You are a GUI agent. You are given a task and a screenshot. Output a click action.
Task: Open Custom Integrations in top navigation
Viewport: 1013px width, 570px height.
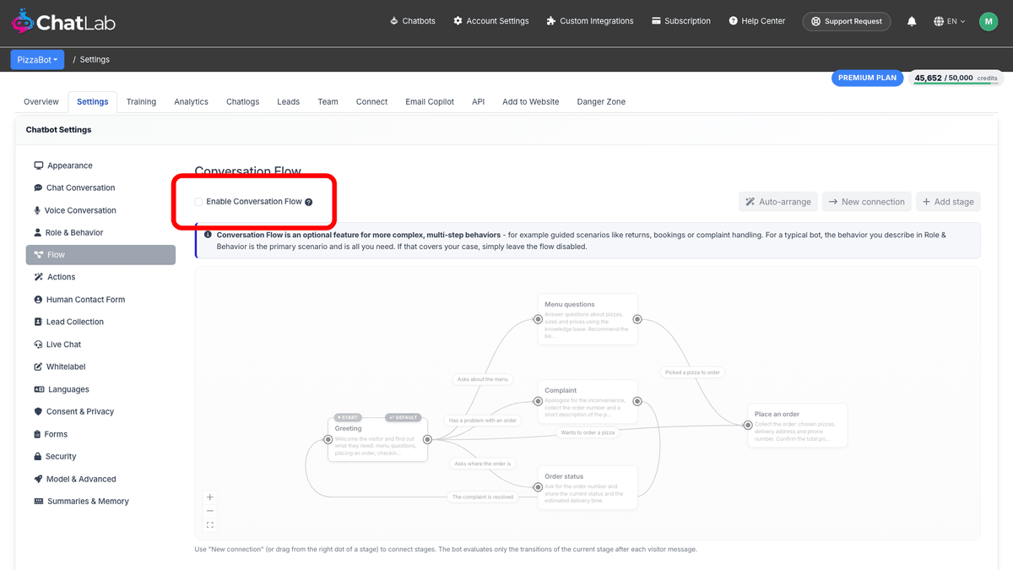[x=589, y=21]
